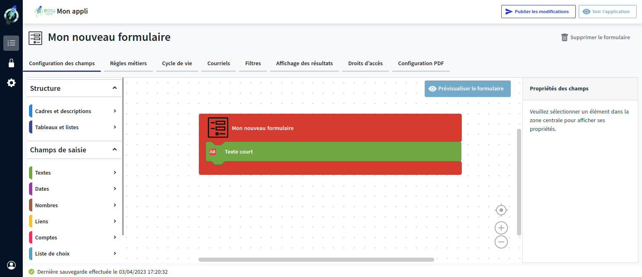
Task: Click Prévisualiser le formulaire button
Action: pyautogui.click(x=467, y=89)
